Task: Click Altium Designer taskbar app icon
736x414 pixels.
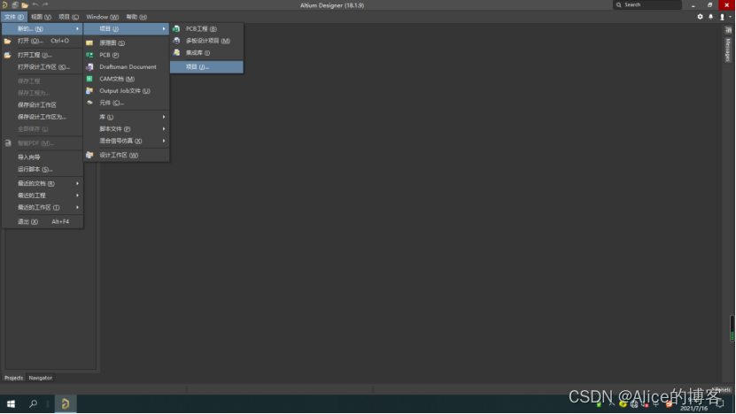Action: tap(66, 403)
